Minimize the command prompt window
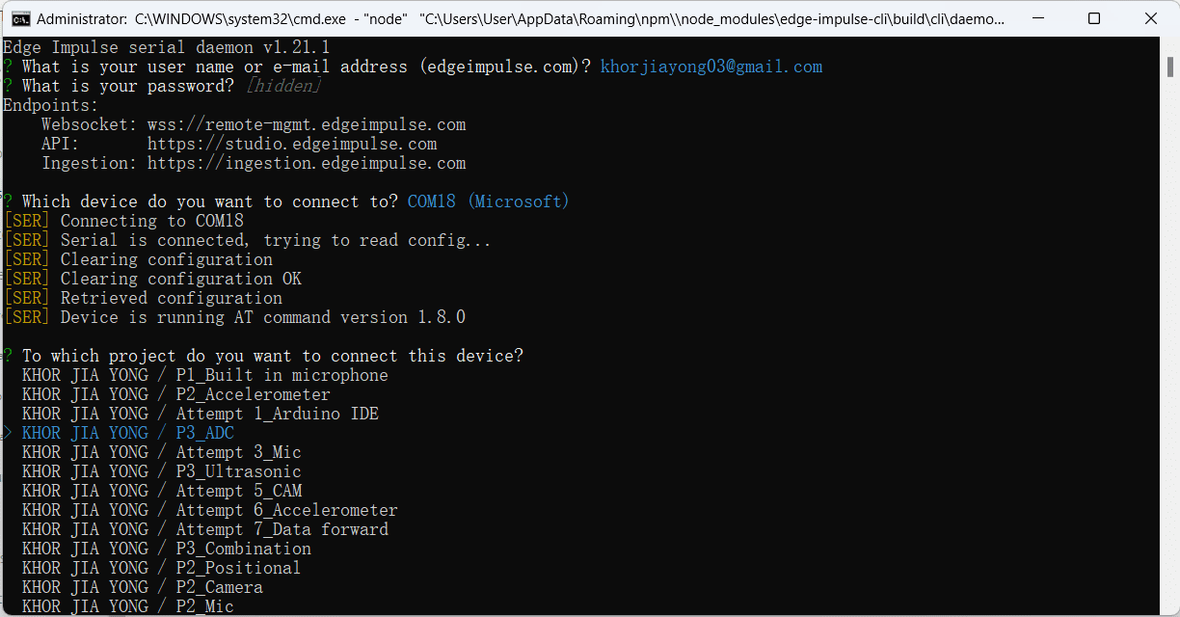 1049,18
